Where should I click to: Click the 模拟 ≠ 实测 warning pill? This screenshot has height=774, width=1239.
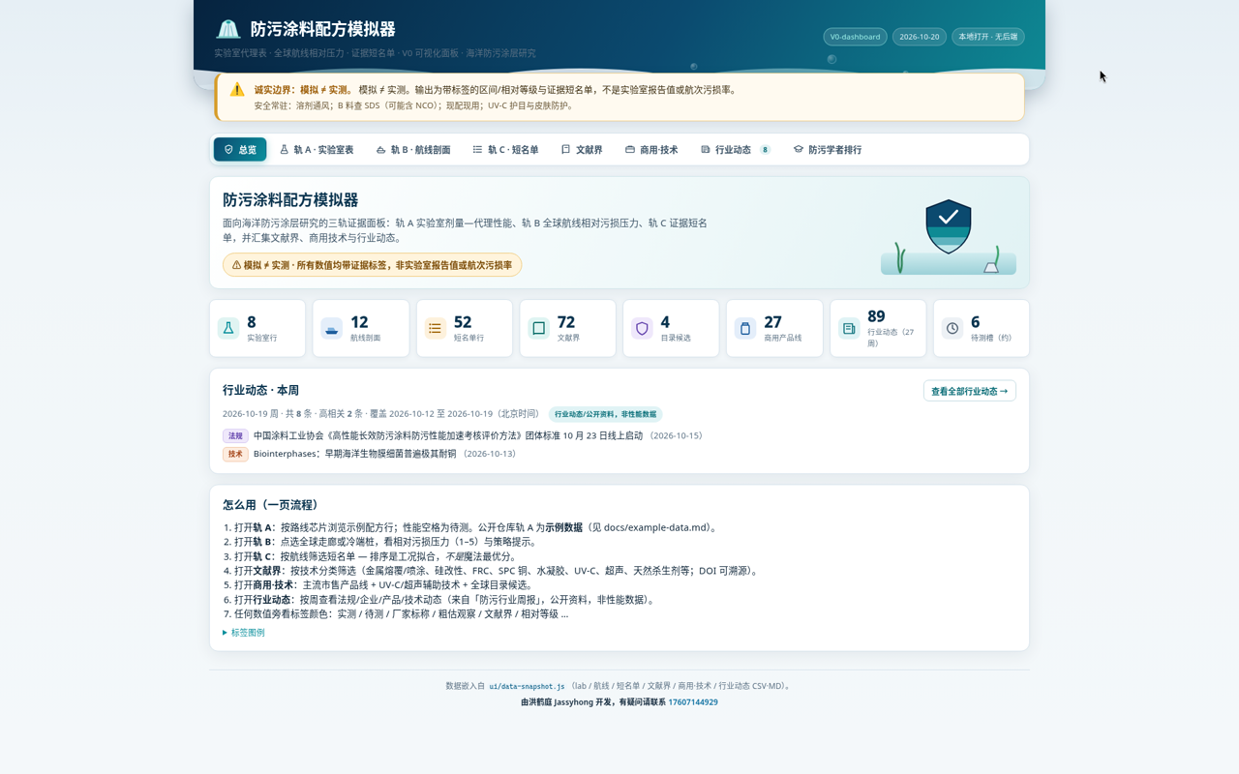(x=372, y=265)
